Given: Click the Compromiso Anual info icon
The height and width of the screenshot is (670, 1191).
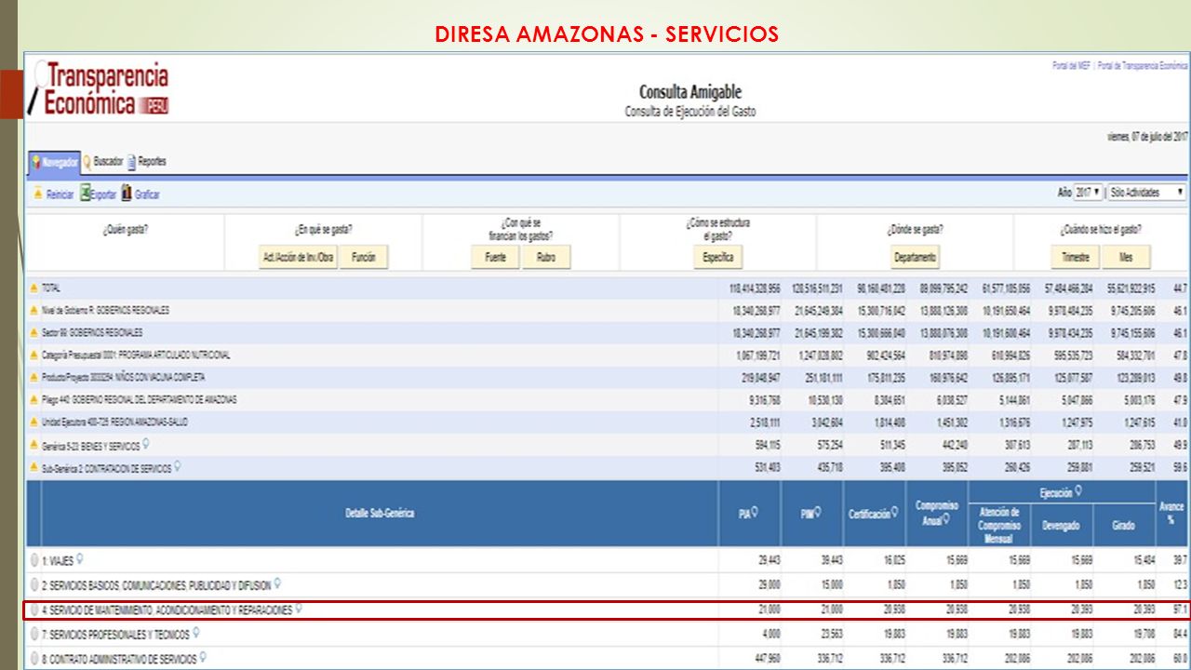Looking at the screenshot, I should pos(946,519).
